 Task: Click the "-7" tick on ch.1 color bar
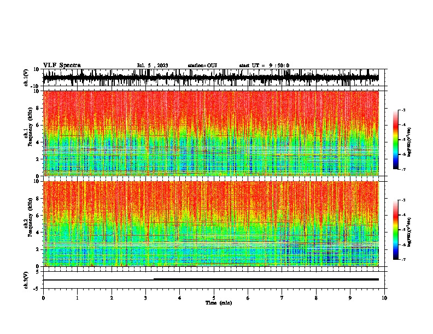[x=403, y=169]
